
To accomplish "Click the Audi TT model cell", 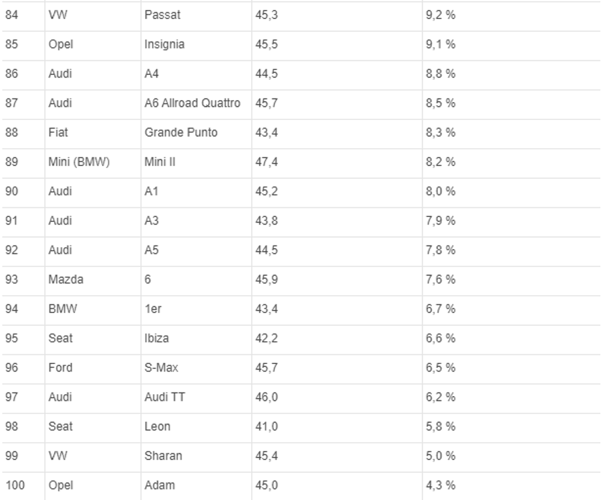I will coord(164,397).
